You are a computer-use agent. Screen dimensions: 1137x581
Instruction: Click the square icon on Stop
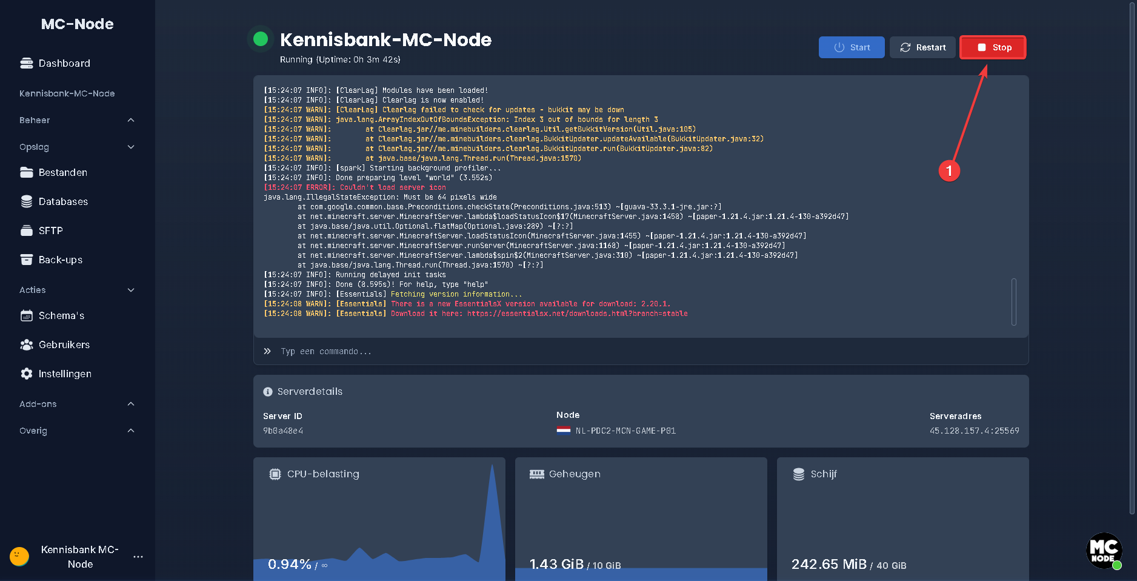[982, 47]
